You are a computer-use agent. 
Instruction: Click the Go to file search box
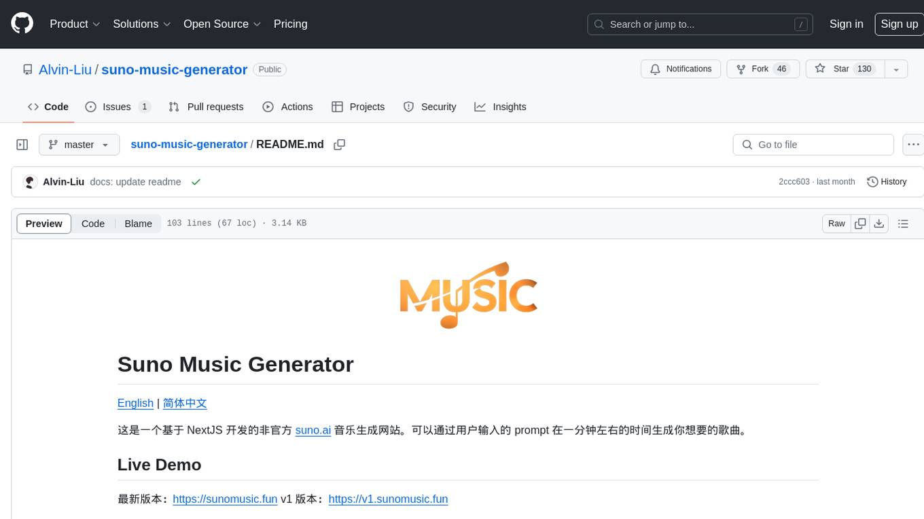813,145
